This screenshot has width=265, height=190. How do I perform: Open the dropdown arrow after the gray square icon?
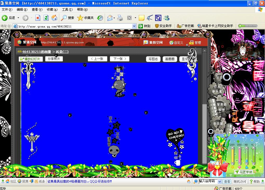tap(135, 18)
